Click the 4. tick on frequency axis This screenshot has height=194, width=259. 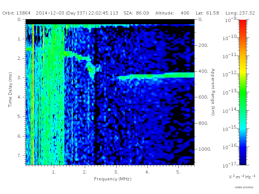click(147, 172)
